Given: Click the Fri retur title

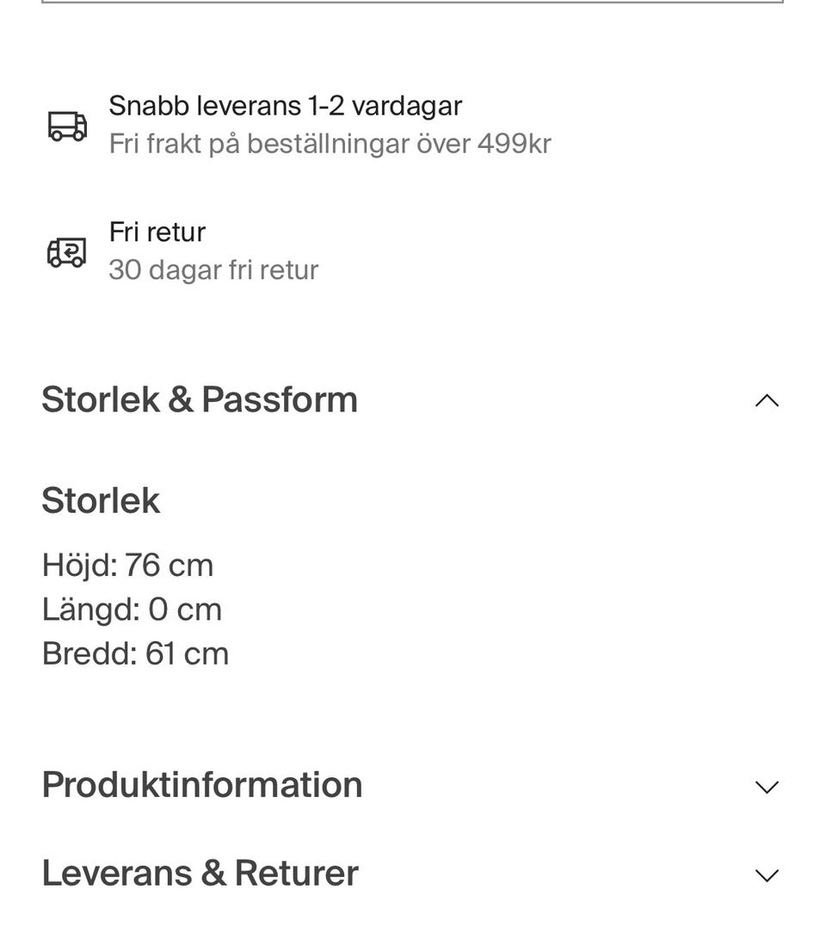Looking at the screenshot, I should point(157,232).
